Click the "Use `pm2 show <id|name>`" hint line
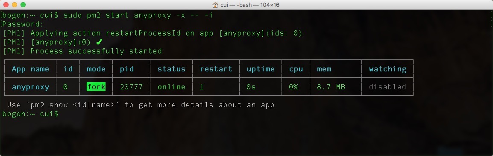 pyautogui.click(x=141, y=105)
